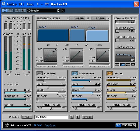Click the Target Curve PINK display
The image size is (140, 131).
coord(125,55)
